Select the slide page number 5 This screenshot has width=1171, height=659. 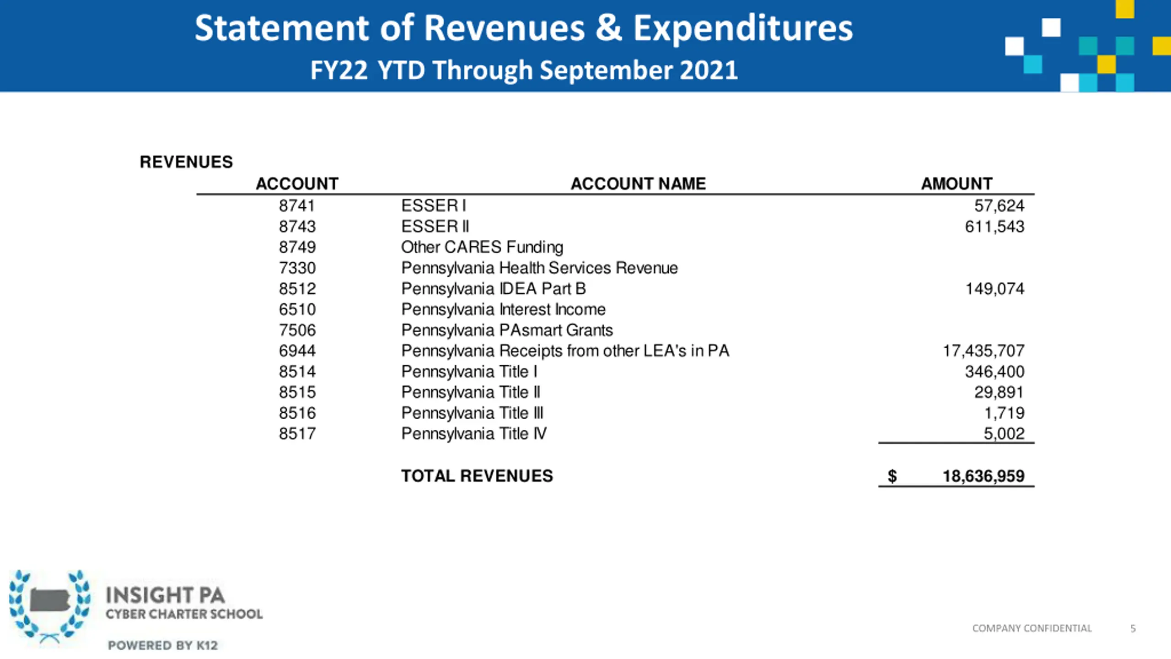pos(1133,629)
